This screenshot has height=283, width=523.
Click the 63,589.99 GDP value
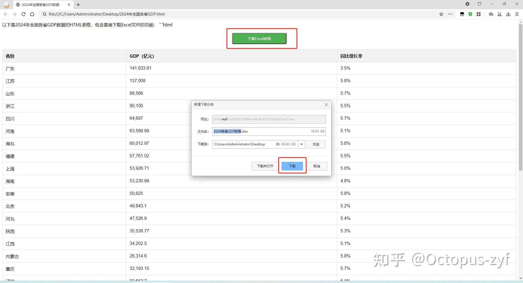(139, 131)
